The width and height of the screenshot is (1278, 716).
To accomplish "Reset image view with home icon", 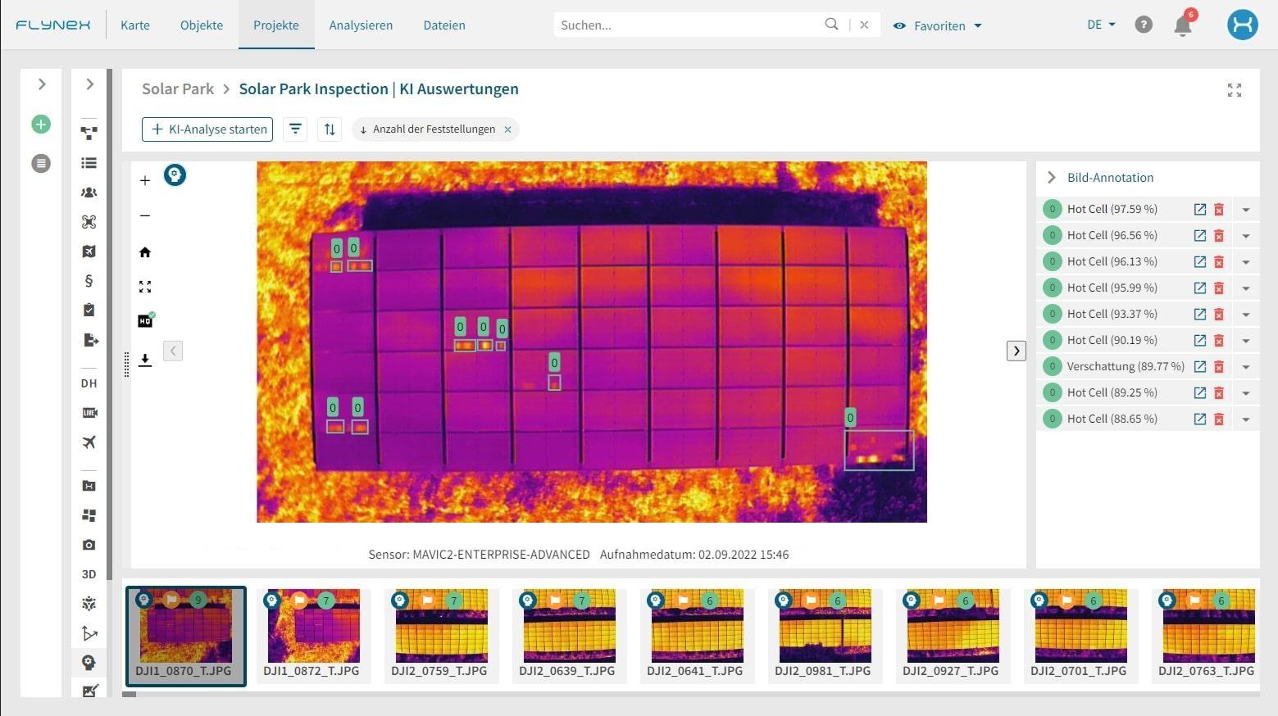I will click(145, 252).
